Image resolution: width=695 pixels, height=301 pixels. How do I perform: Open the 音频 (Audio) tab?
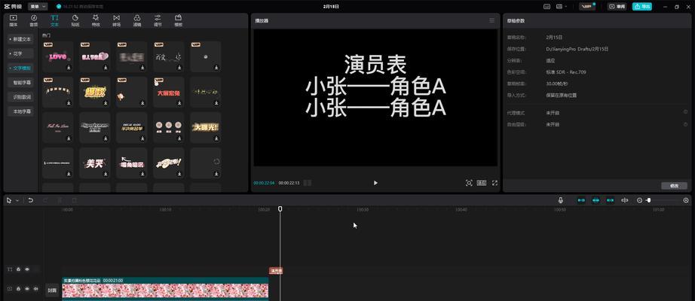[34, 20]
